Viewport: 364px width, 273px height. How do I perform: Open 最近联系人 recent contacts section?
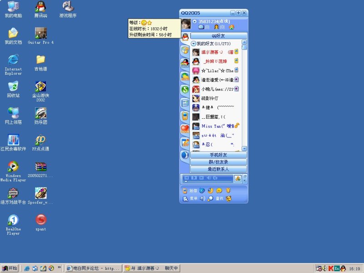click(x=218, y=169)
